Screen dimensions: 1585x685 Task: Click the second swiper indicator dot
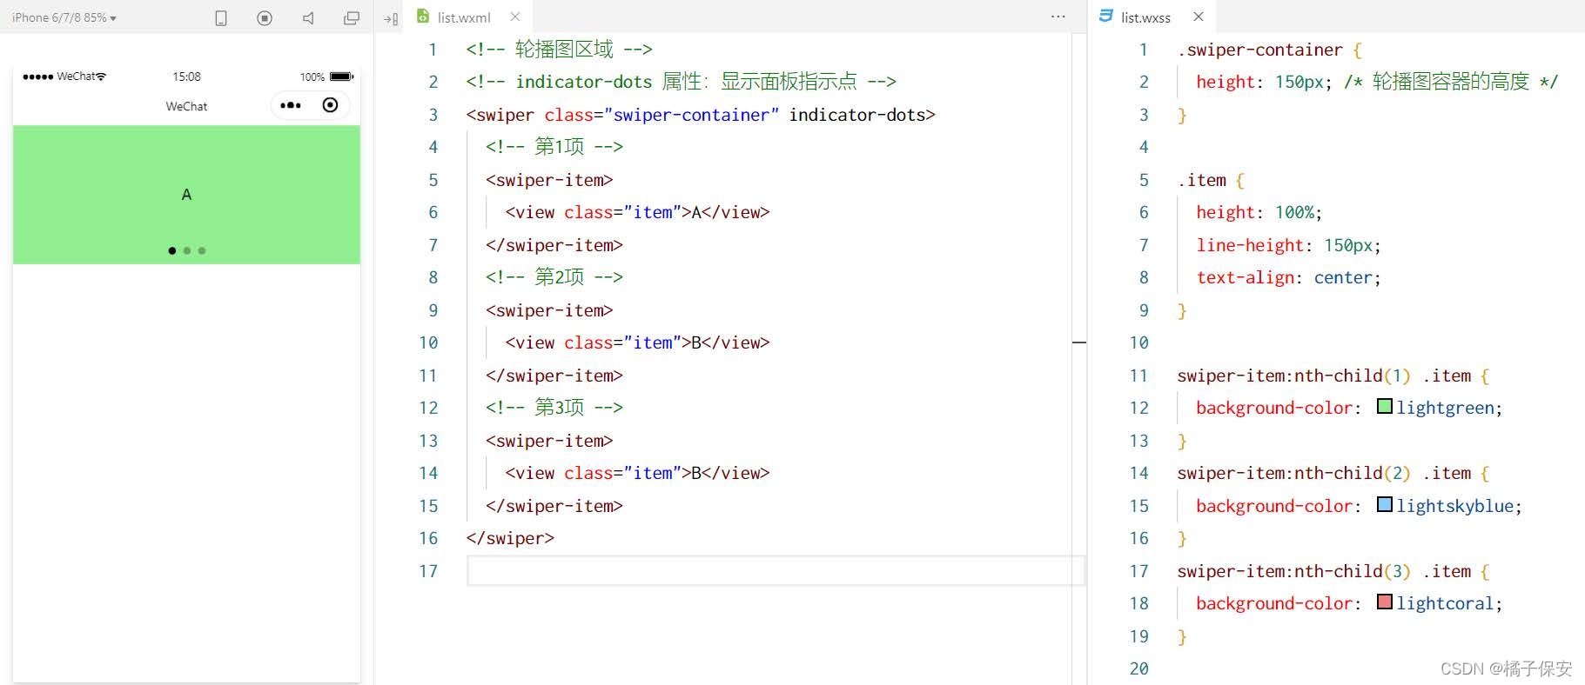click(187, 250)
